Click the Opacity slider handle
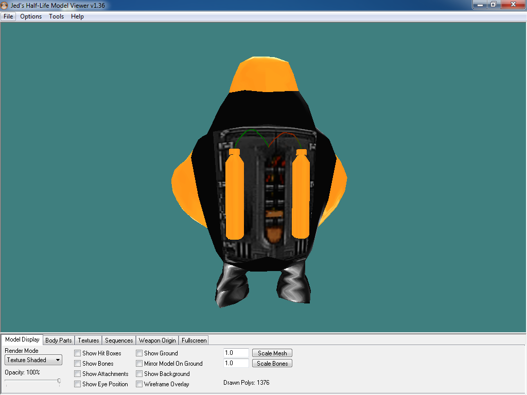The height and width of the screenshot is (395, 527). [59, 381]
